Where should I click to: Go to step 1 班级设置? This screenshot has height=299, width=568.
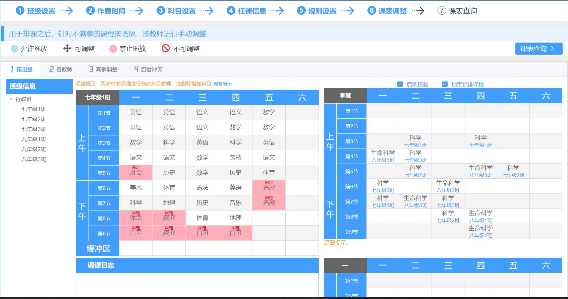tap(36, 11)
